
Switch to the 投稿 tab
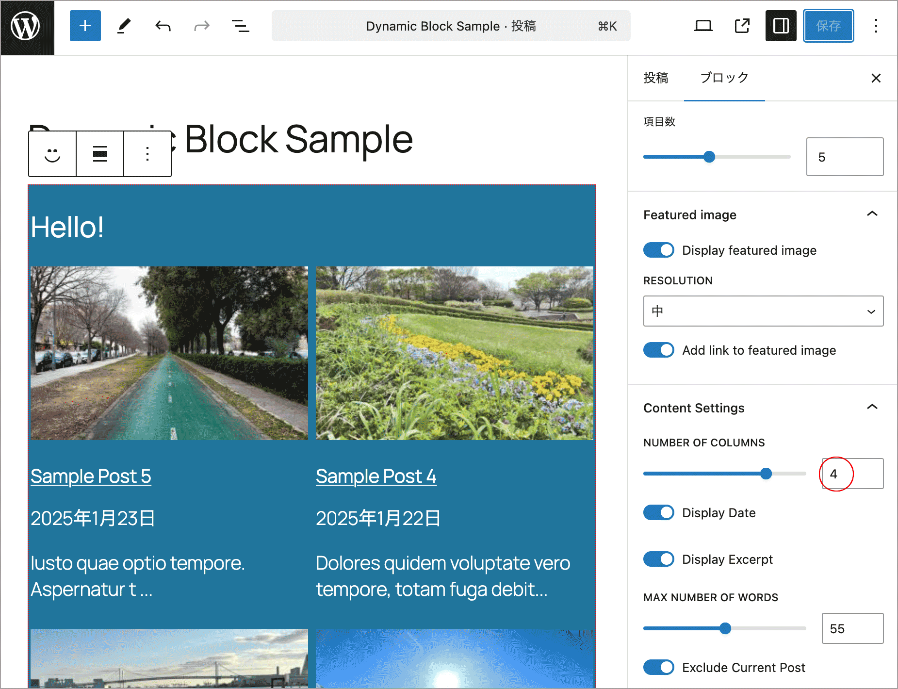point(656,78)
